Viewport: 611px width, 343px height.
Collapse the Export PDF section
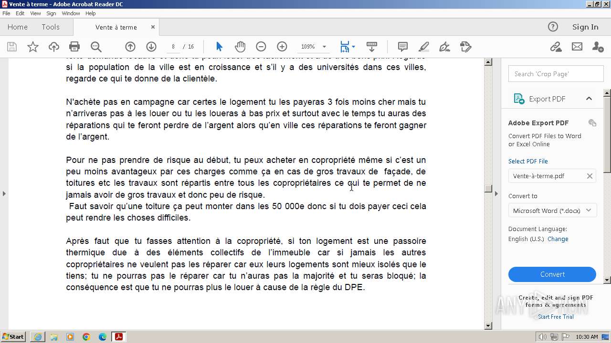point(589,99)
